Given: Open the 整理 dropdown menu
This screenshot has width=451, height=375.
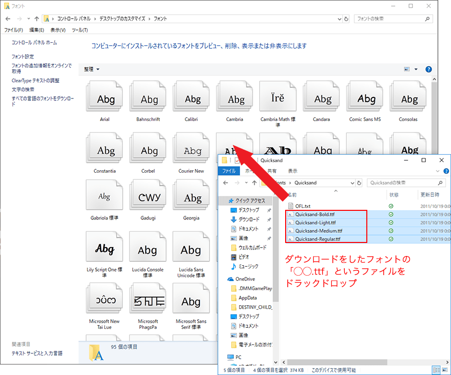Looking at the screenshot, I should tap(92, 69).
